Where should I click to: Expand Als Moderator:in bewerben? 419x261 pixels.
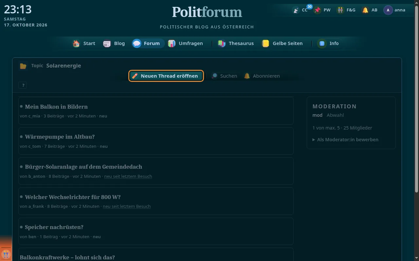coord(346,140)
